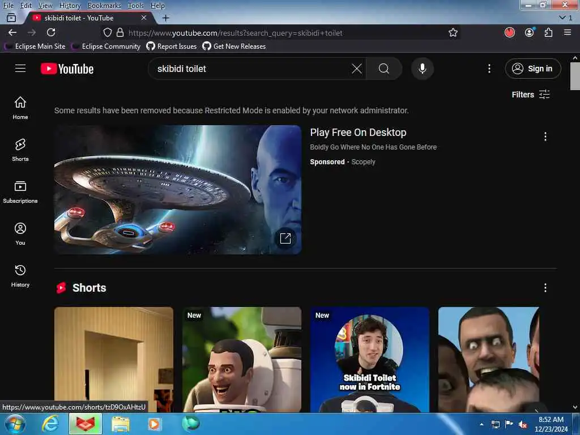Clear the search query with the X icon

[357, 69]
